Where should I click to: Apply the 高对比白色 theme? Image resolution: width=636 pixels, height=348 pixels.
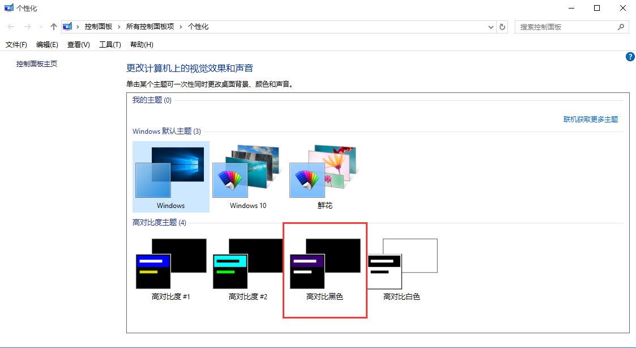pyautogui.click(x=402, y=269)
